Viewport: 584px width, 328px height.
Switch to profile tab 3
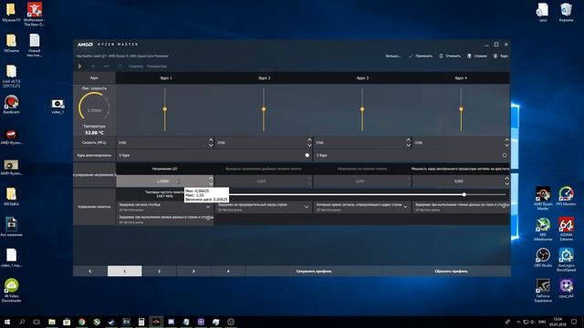click(193, 272)
